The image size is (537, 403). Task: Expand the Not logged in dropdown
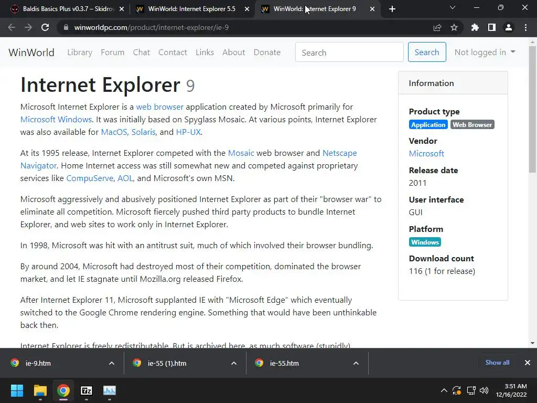pyautogui.click(x=485, y=52)
